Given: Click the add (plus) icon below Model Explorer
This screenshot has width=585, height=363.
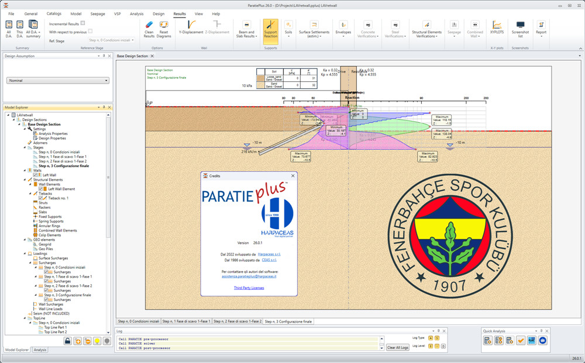Looking at the screenshot, I should pyautogui.click(x=77, y=341).
